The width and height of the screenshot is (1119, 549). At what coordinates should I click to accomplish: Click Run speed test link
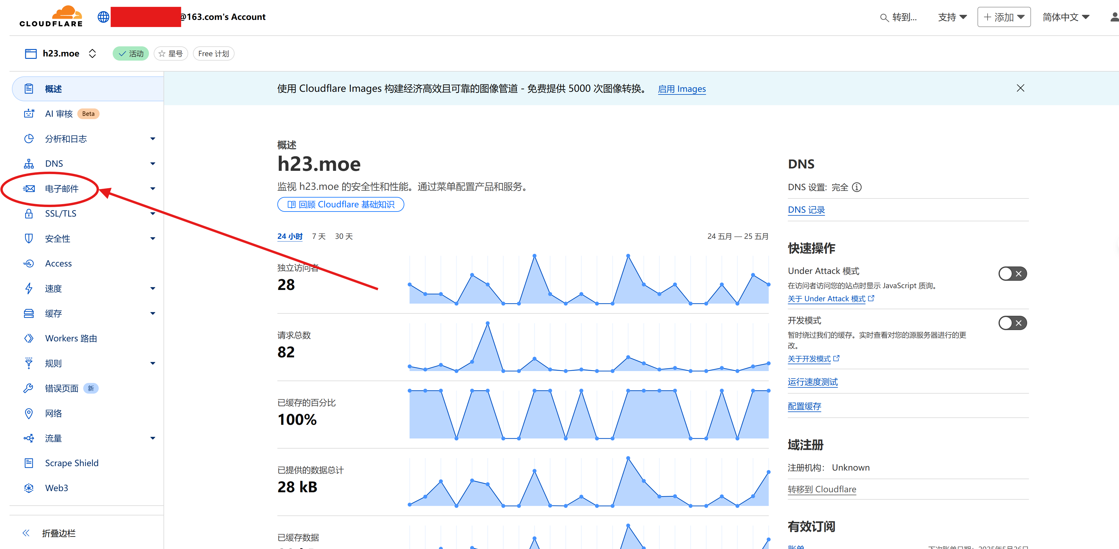813,382
